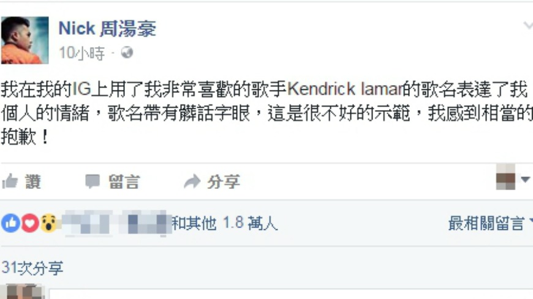Open Nick 周湯豪 profile picture
This screenshot has height=299, width=533.
coord(25,40)
